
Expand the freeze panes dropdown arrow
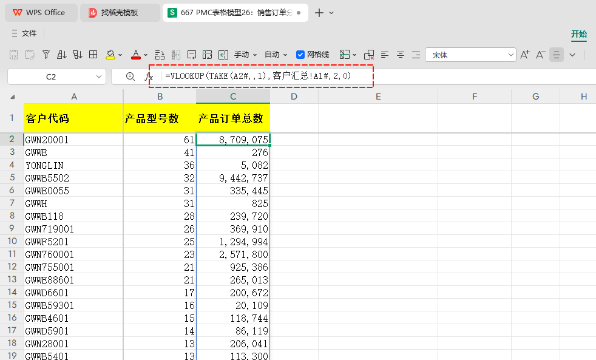tap(354, 55)
